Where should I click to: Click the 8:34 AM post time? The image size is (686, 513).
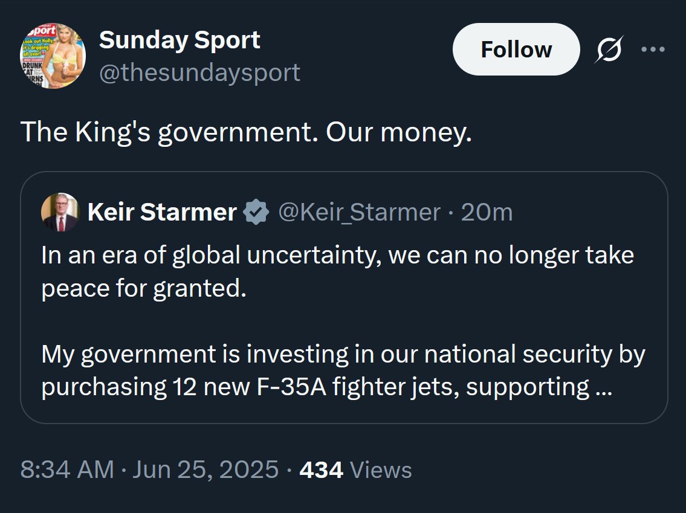[67, 469]
